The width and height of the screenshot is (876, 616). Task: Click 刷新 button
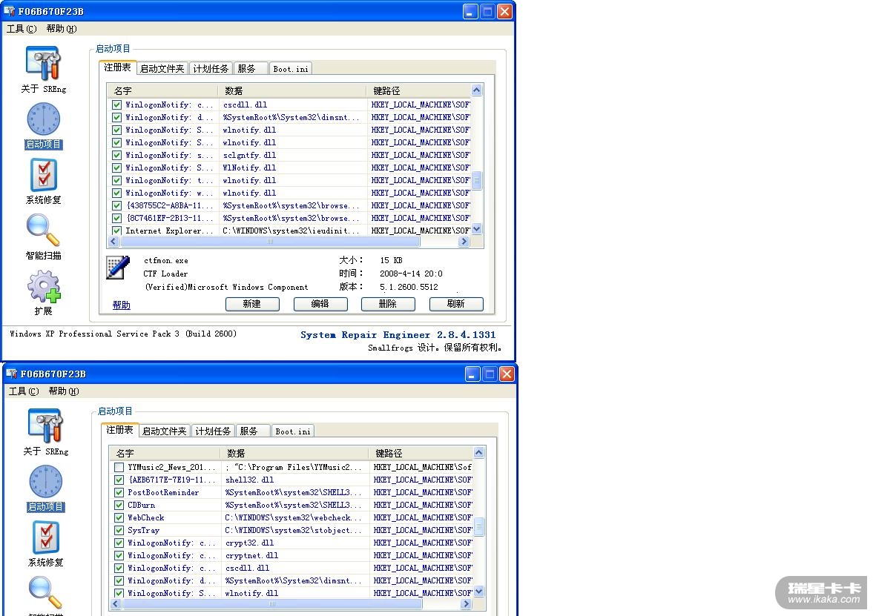tap(456, 304)
